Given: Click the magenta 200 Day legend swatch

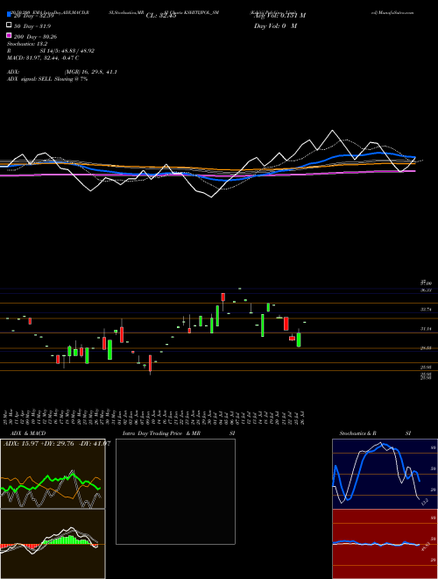Looking at the screenshot, I should pyautogui.click(x=9, y=35).
